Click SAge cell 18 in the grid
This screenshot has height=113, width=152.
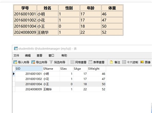tap(80, 84)
